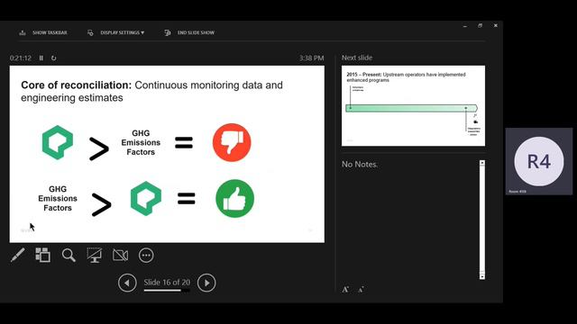Make the notes text larger
577x324 pixels.
click(345, 290)
